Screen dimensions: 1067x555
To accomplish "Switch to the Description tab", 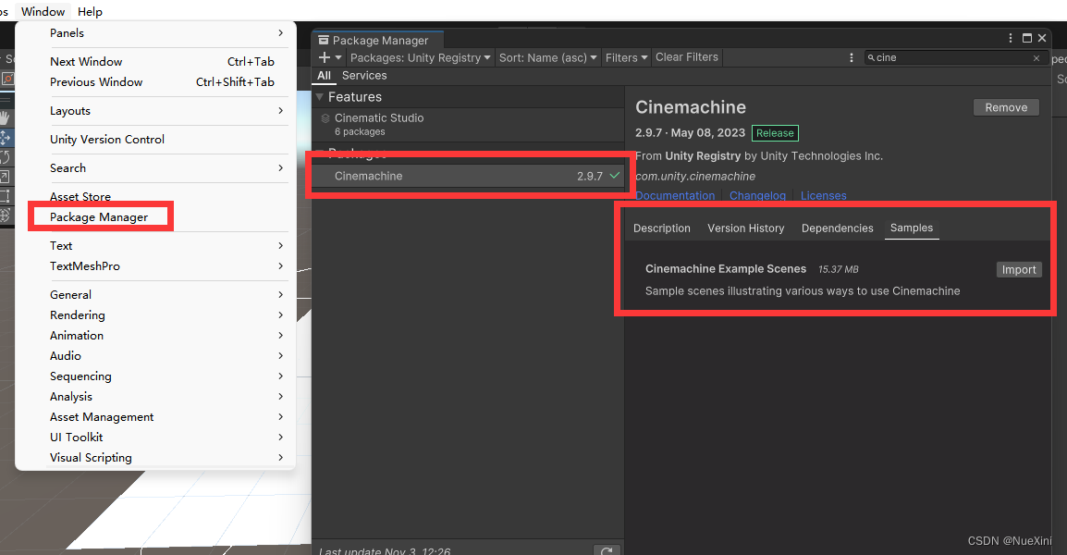I will (x=661, y=228).
